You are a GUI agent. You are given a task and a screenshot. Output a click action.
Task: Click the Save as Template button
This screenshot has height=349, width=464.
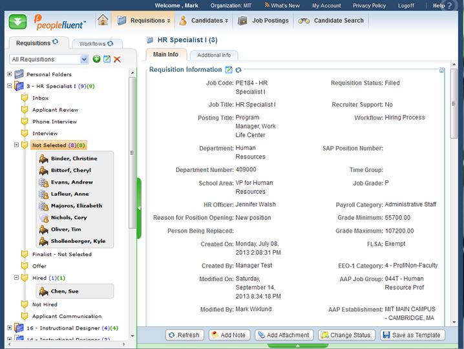[412, 335]
